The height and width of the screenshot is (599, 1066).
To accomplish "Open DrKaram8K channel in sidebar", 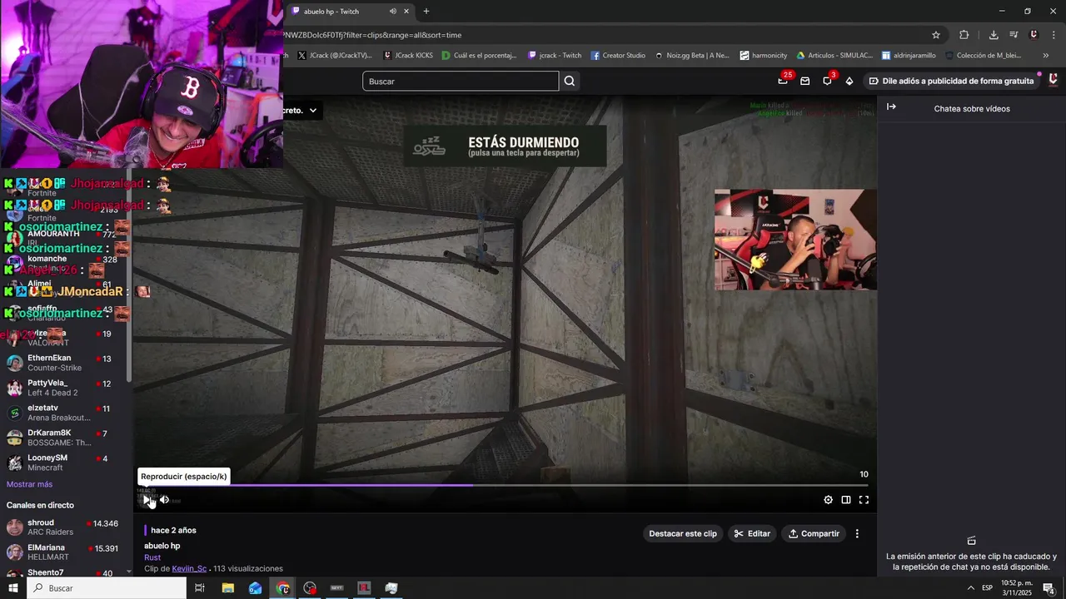I will (x=63, y=438).
